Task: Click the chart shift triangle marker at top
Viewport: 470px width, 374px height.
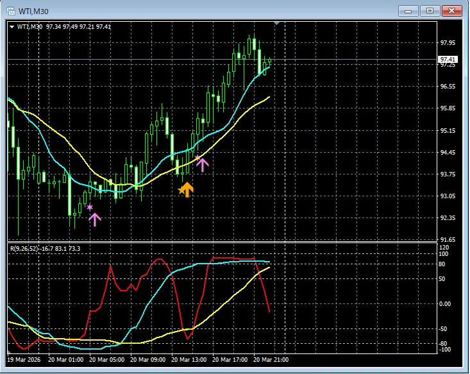Action: pos(276,23)
